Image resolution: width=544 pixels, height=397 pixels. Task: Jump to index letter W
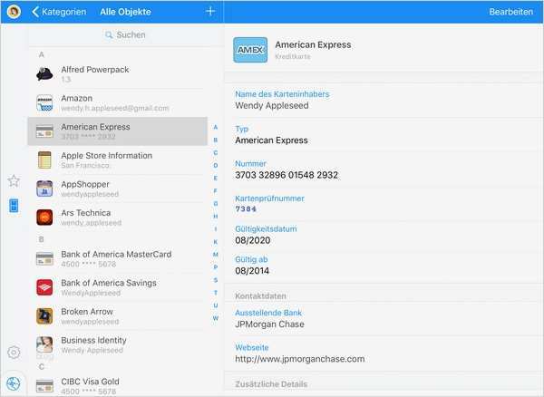pos(216,318)
